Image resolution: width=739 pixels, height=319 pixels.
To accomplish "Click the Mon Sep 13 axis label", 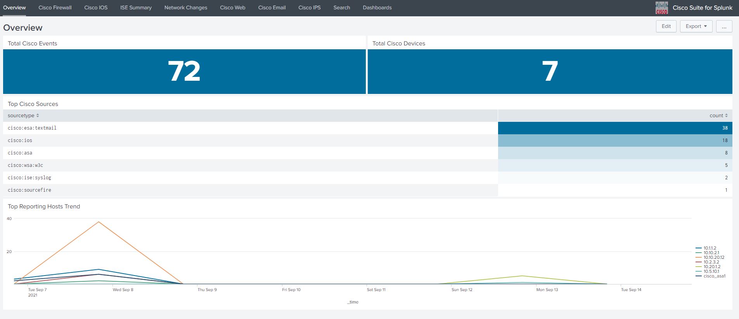I will point(547,290).
